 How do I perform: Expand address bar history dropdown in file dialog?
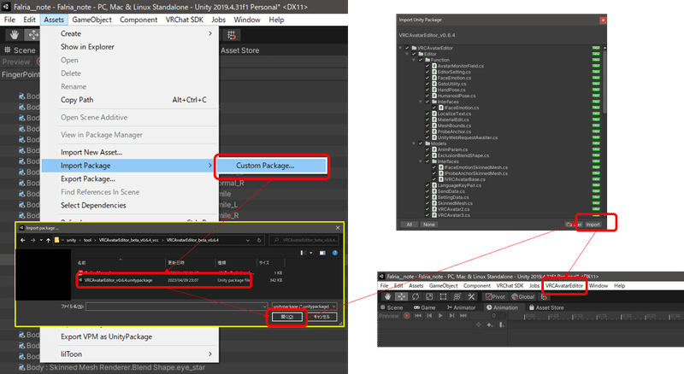[x=248, y=240]
